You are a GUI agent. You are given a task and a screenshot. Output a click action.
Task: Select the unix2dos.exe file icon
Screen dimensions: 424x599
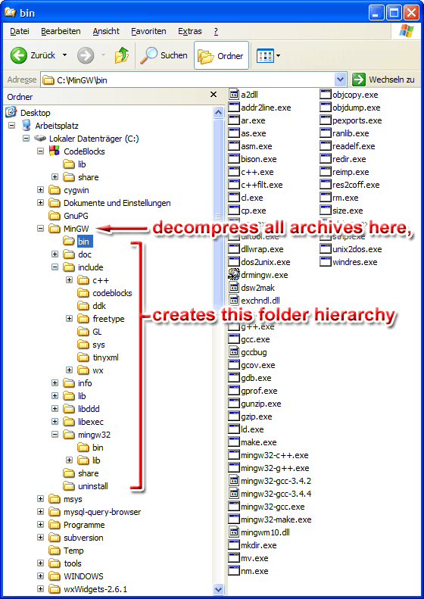(x=326, y=248)
